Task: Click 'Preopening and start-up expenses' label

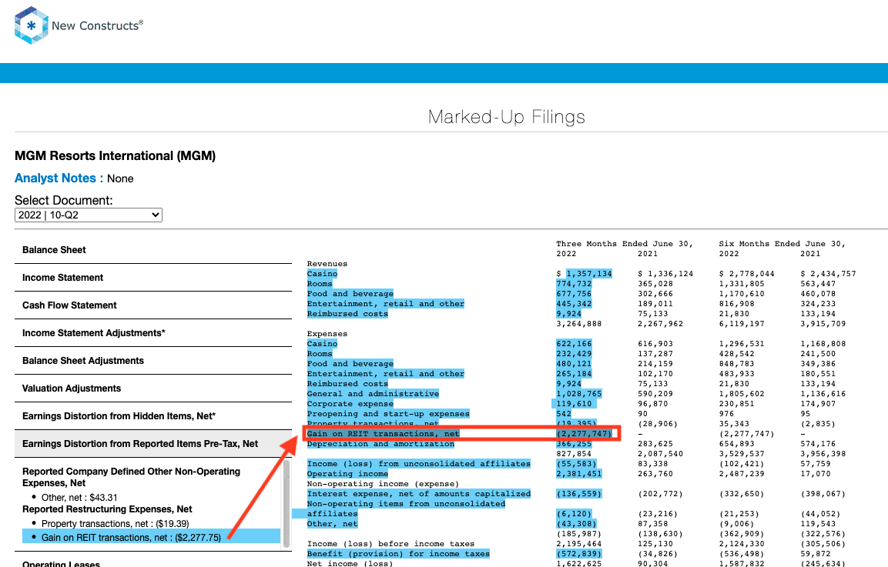Action: click(x=388, y=414)
